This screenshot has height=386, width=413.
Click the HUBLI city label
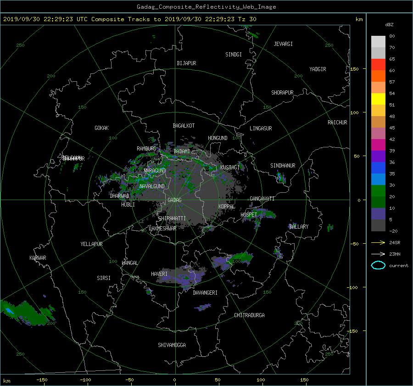[x=128, y=204]
